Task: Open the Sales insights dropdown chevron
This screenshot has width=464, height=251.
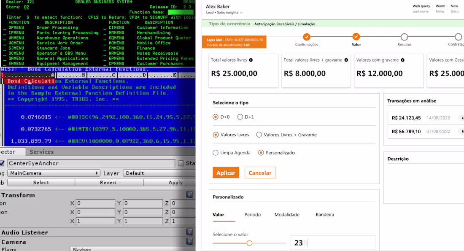Action: click(x=241, y=13)
